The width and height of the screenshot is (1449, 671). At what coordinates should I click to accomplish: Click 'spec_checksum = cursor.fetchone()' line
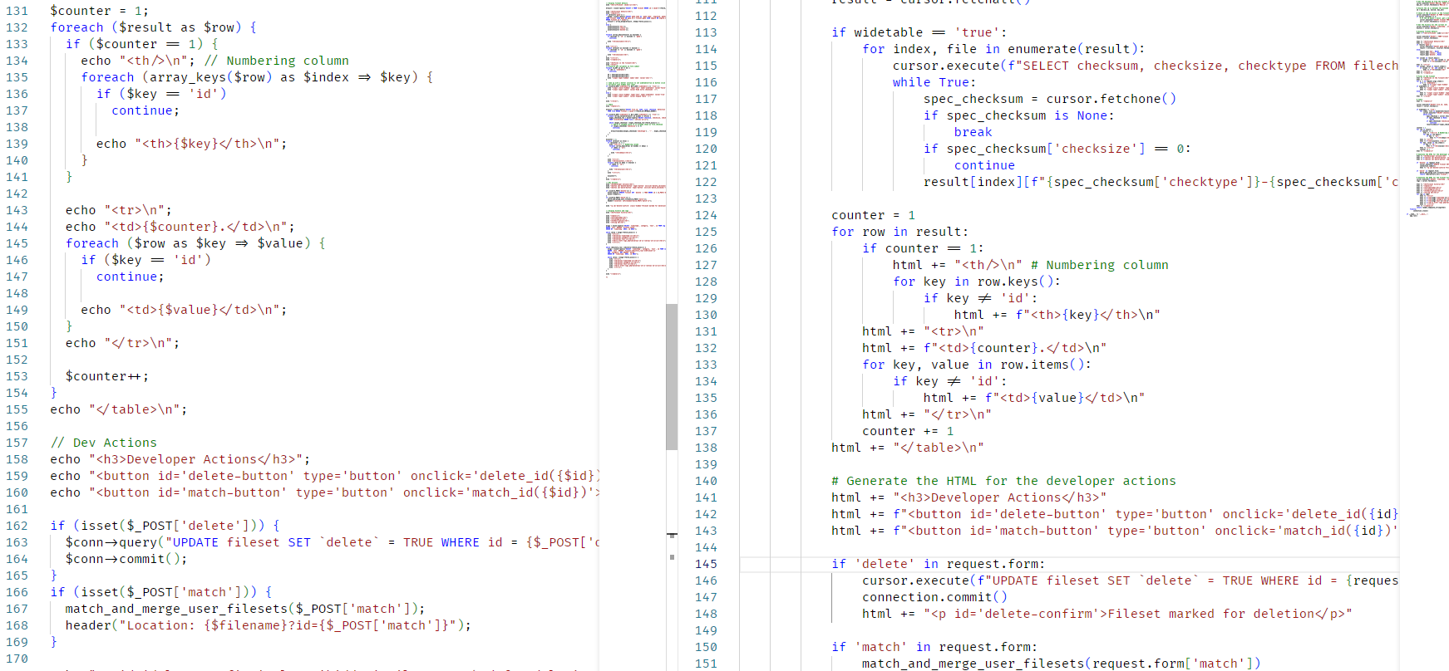coord(1049,99)
